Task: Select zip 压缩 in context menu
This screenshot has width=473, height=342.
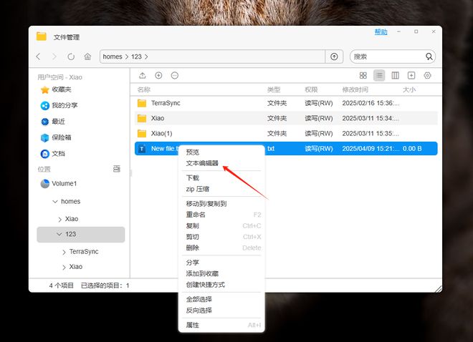Action: click(198, 189)
